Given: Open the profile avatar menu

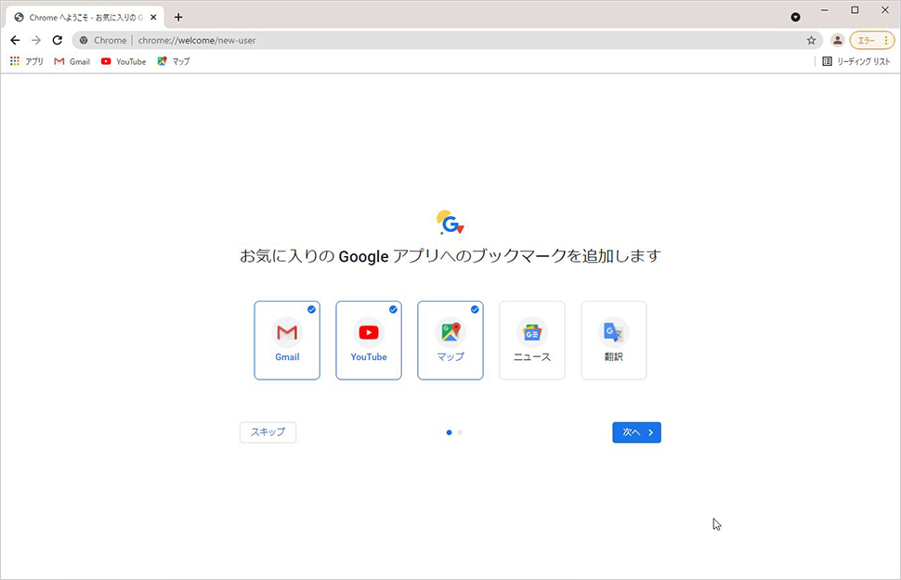Looking at the screenshot, I should (838, 40).
